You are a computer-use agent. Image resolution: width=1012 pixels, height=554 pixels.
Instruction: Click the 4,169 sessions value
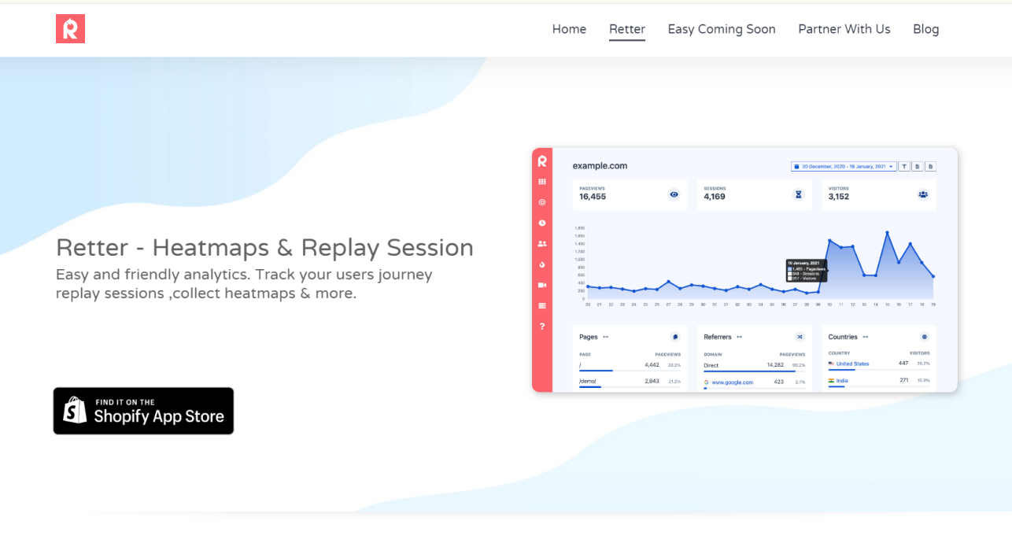click(715, 197)
